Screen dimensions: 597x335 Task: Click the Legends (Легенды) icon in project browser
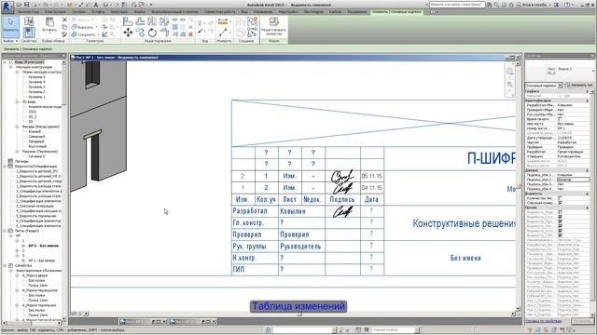tap(10, 161)
